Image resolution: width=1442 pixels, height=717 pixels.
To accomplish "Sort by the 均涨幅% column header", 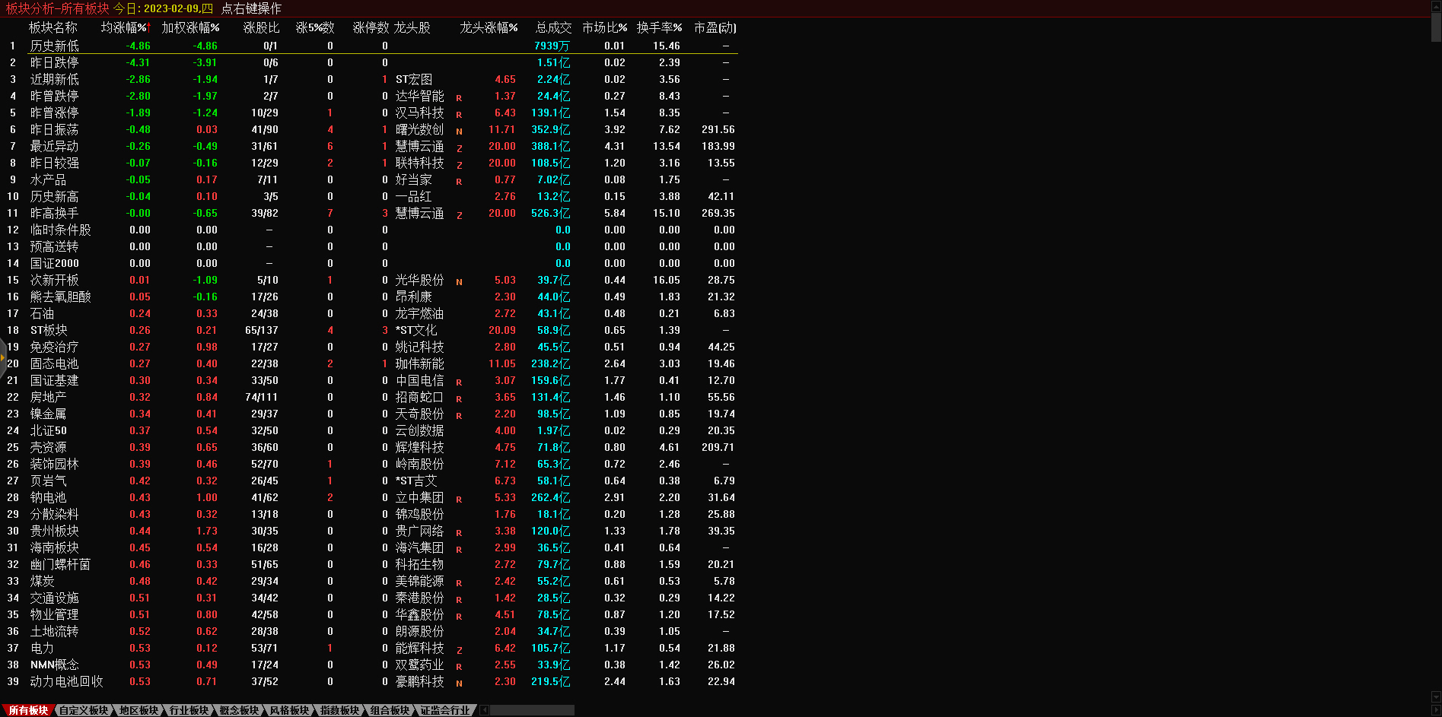I will pos(126,27).
